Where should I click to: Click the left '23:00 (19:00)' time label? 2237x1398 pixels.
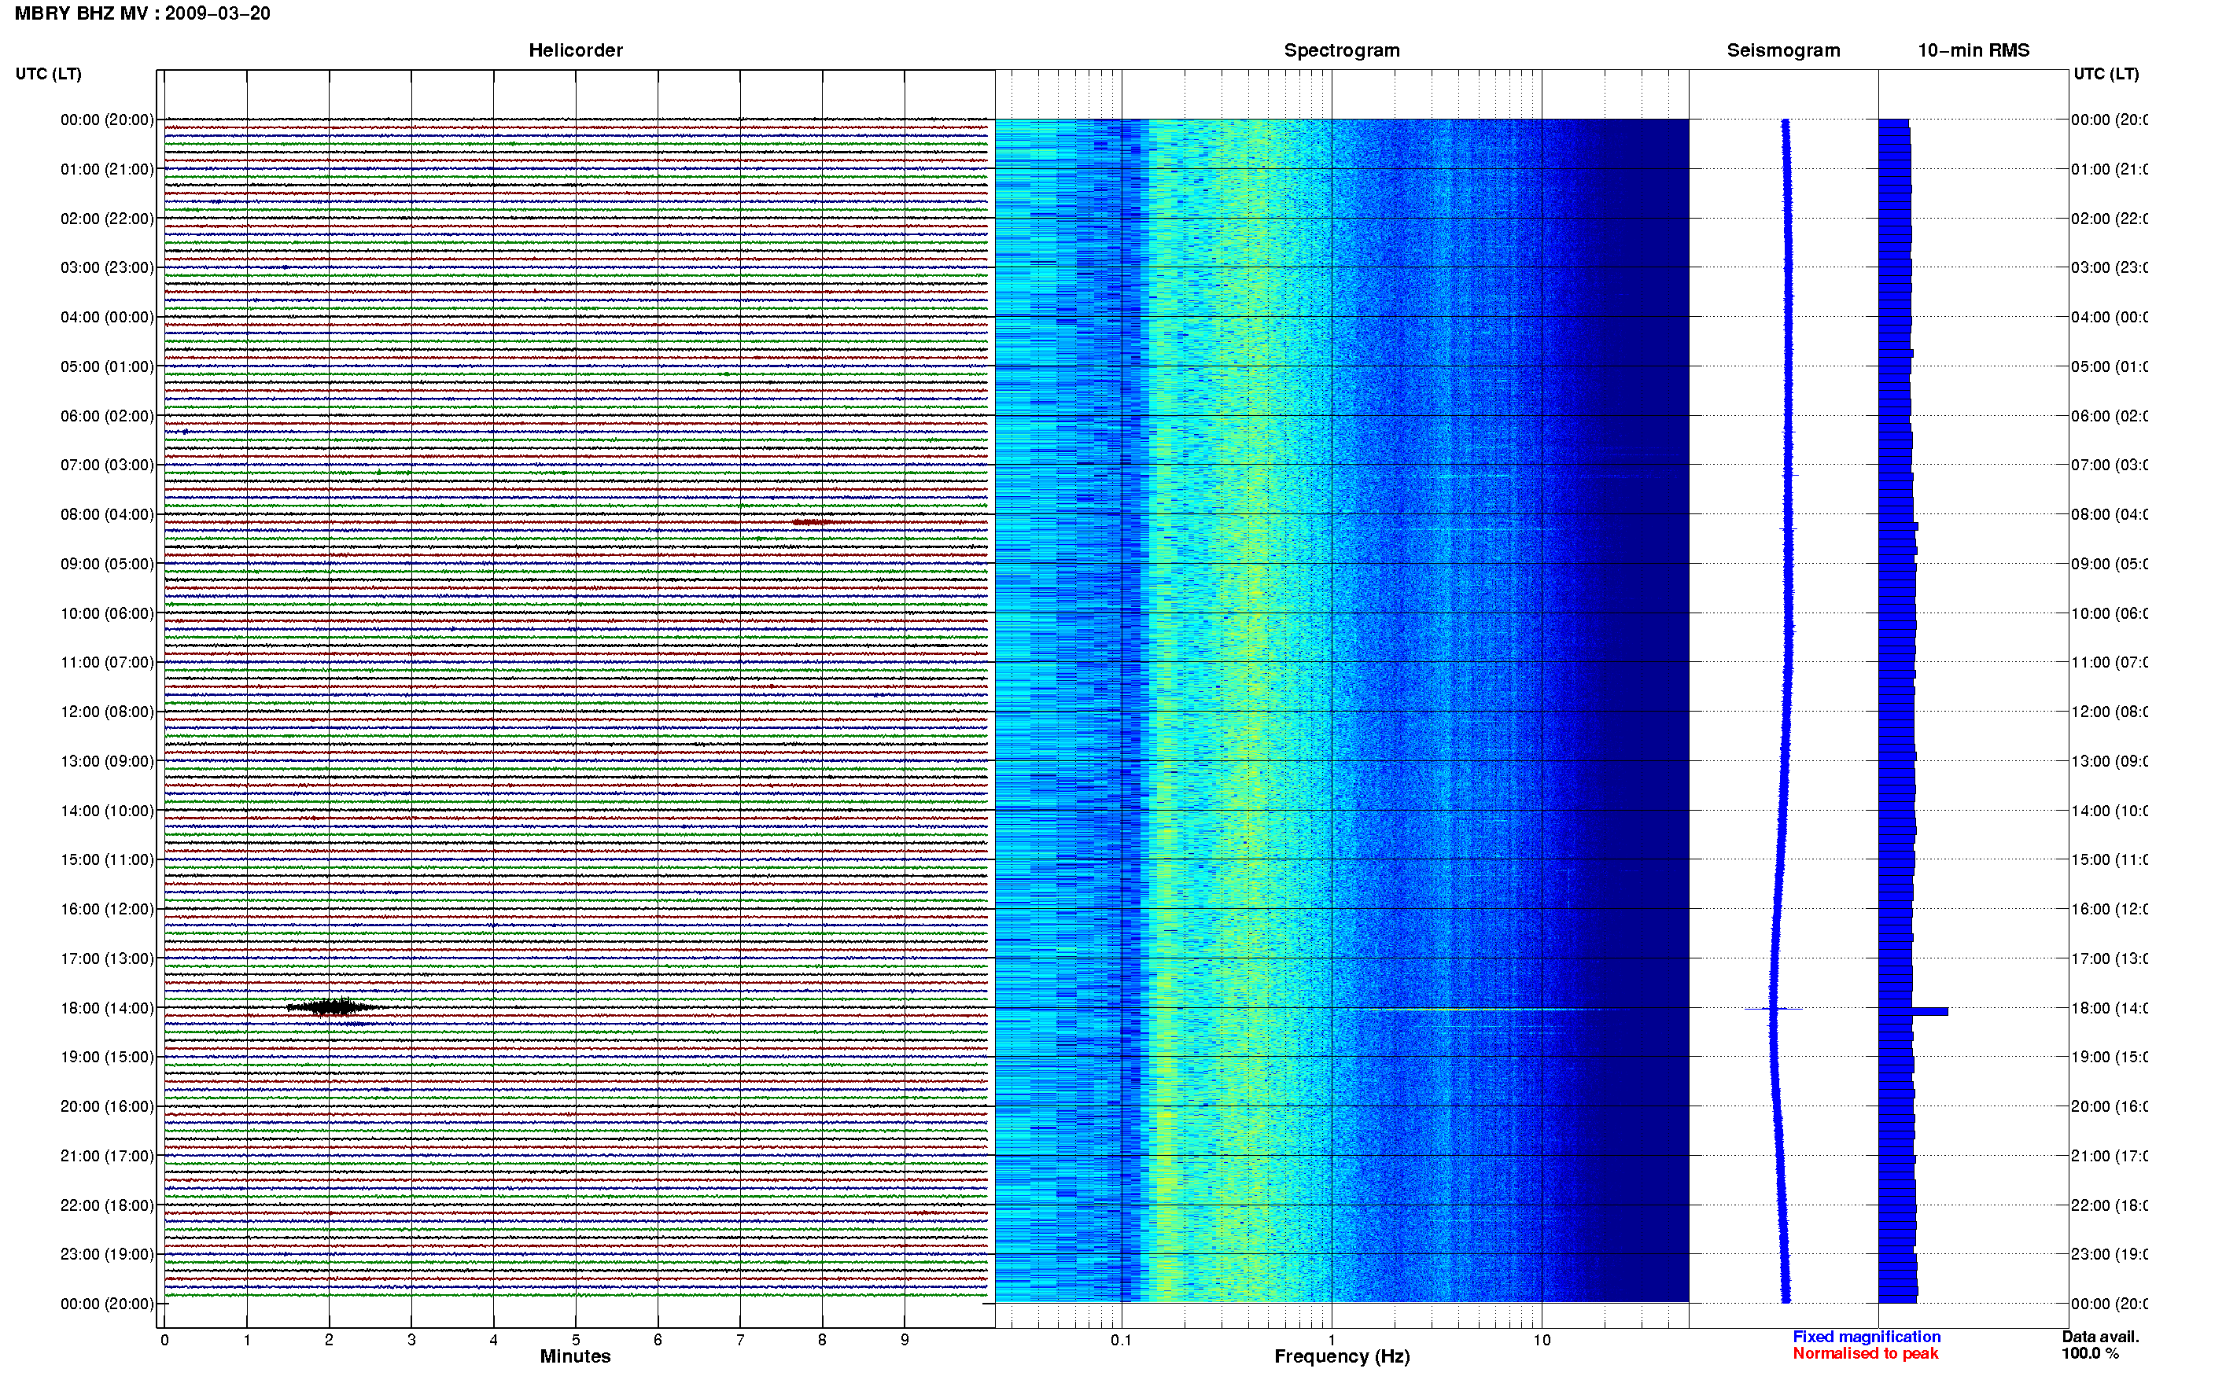(x=107, y=1255)
